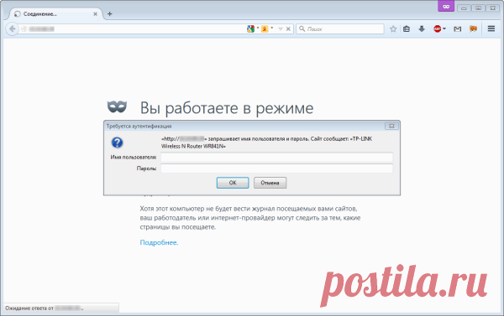Open the address bar history dropdown arrow
This screenshot has width=504, height=316.
tap(281, 28)
